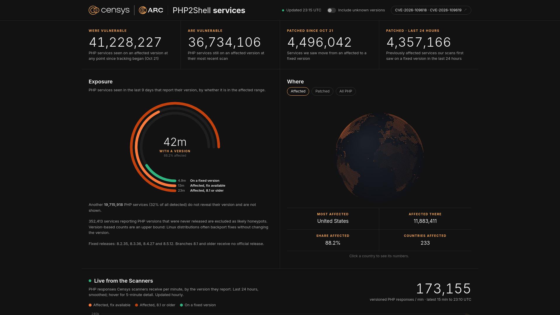The image size is (560, 315).
Task: Toggle Affected, 8.1 or older legend swatch
Action: [136, 305]
